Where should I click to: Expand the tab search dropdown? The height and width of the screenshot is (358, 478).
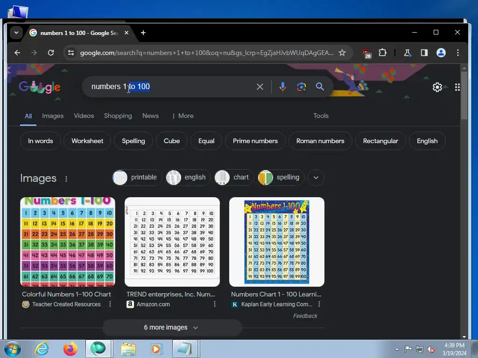pyautogui.click(x=16, y=33)
